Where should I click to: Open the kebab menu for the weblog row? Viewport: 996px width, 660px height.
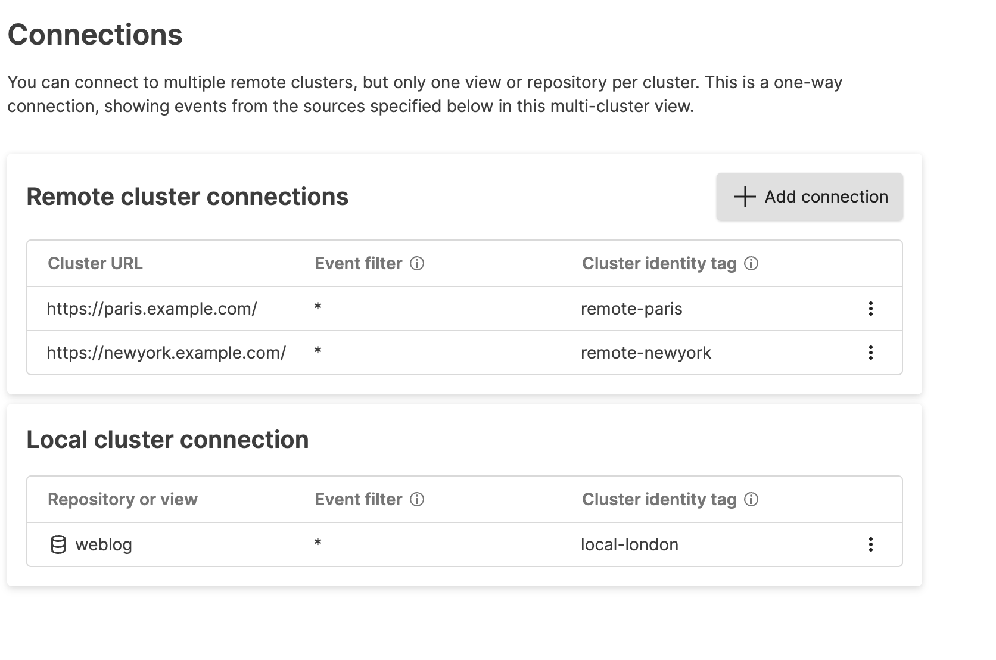[x=870, y=544]
